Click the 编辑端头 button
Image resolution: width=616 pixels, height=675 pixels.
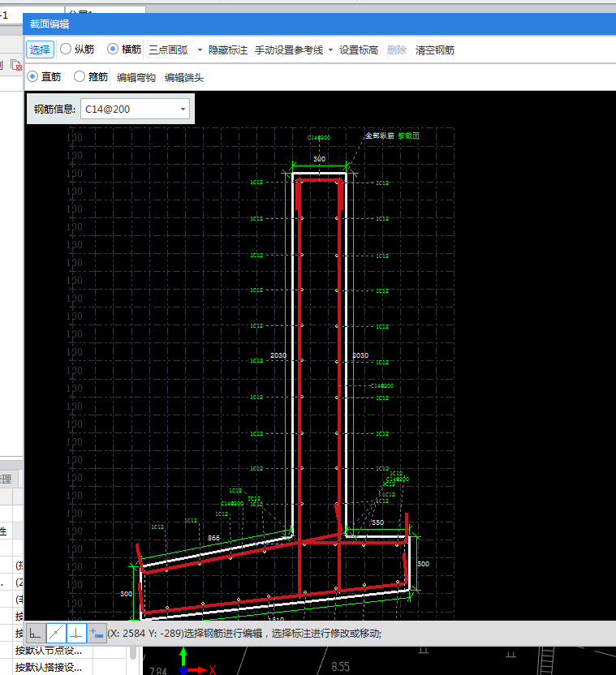184,78
